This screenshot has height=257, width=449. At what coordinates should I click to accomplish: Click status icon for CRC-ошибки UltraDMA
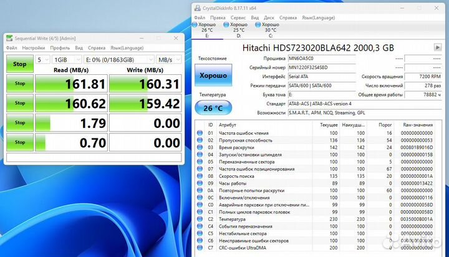[200, 248]
